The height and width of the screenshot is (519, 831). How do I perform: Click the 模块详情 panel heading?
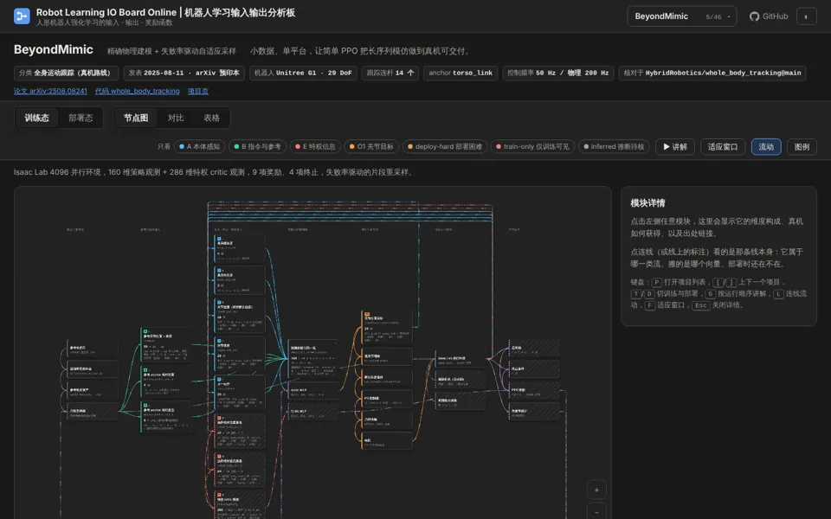point(647,202)
